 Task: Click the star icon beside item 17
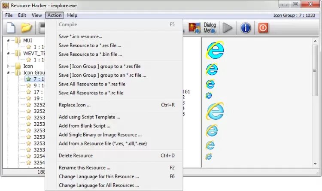coord(28,92)
